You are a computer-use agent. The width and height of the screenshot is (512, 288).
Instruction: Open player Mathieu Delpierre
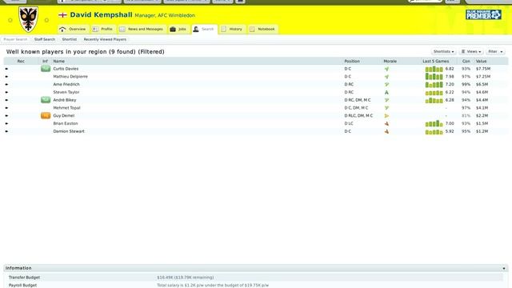pyautogui.click(x=70, y=77)
